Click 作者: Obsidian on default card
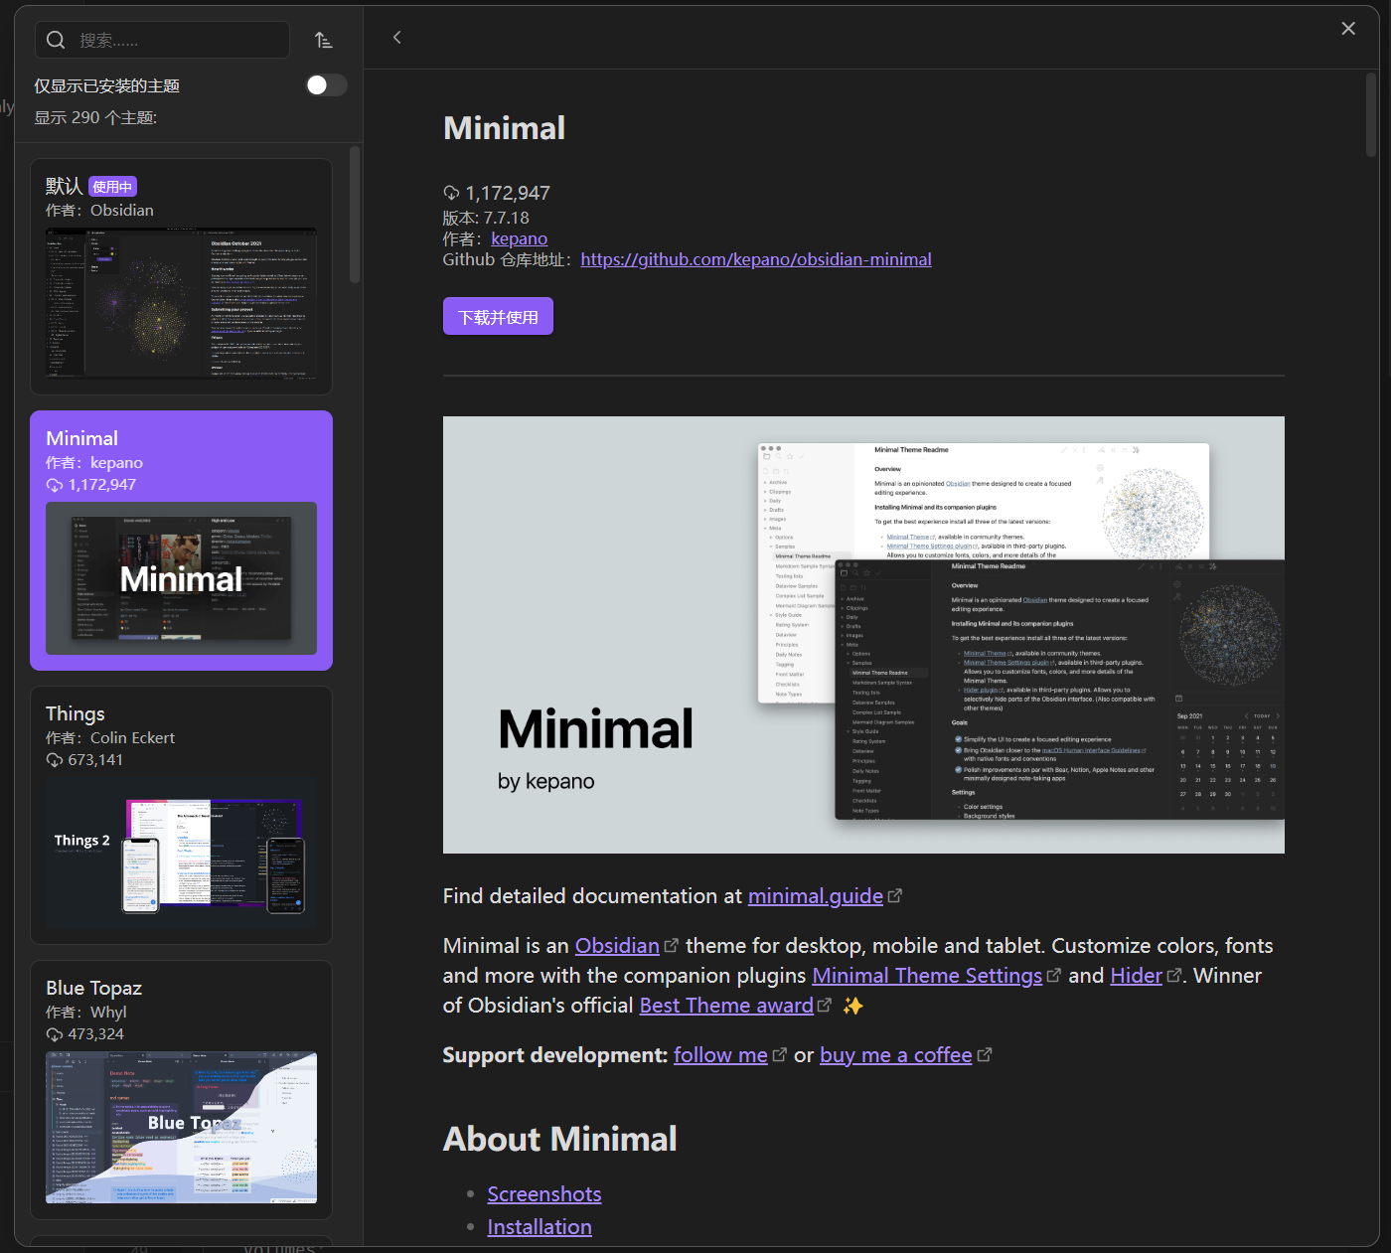The width and height of the screenshot is (1391, 1253). 99,211
